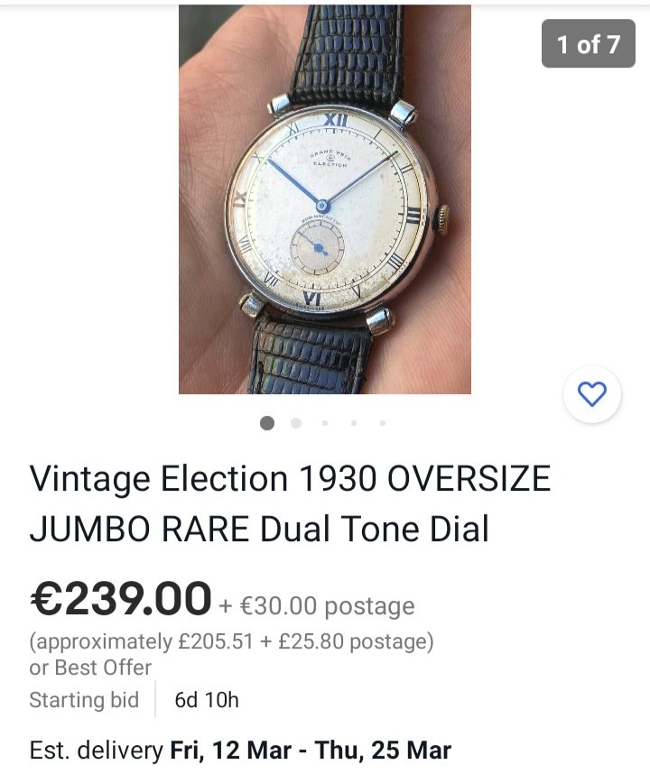The height and width of the screenshot is (783, 650).
Task: Jump to the second image dot
Action: point(296,423)
